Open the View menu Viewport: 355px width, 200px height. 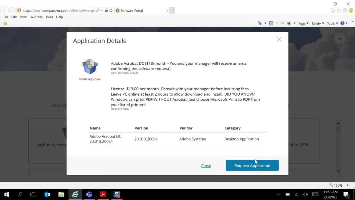[x=23, y=17]
